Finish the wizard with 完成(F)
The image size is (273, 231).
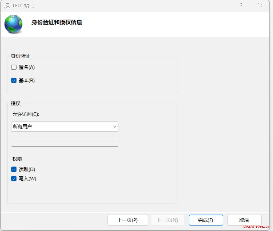coord(206,220)
